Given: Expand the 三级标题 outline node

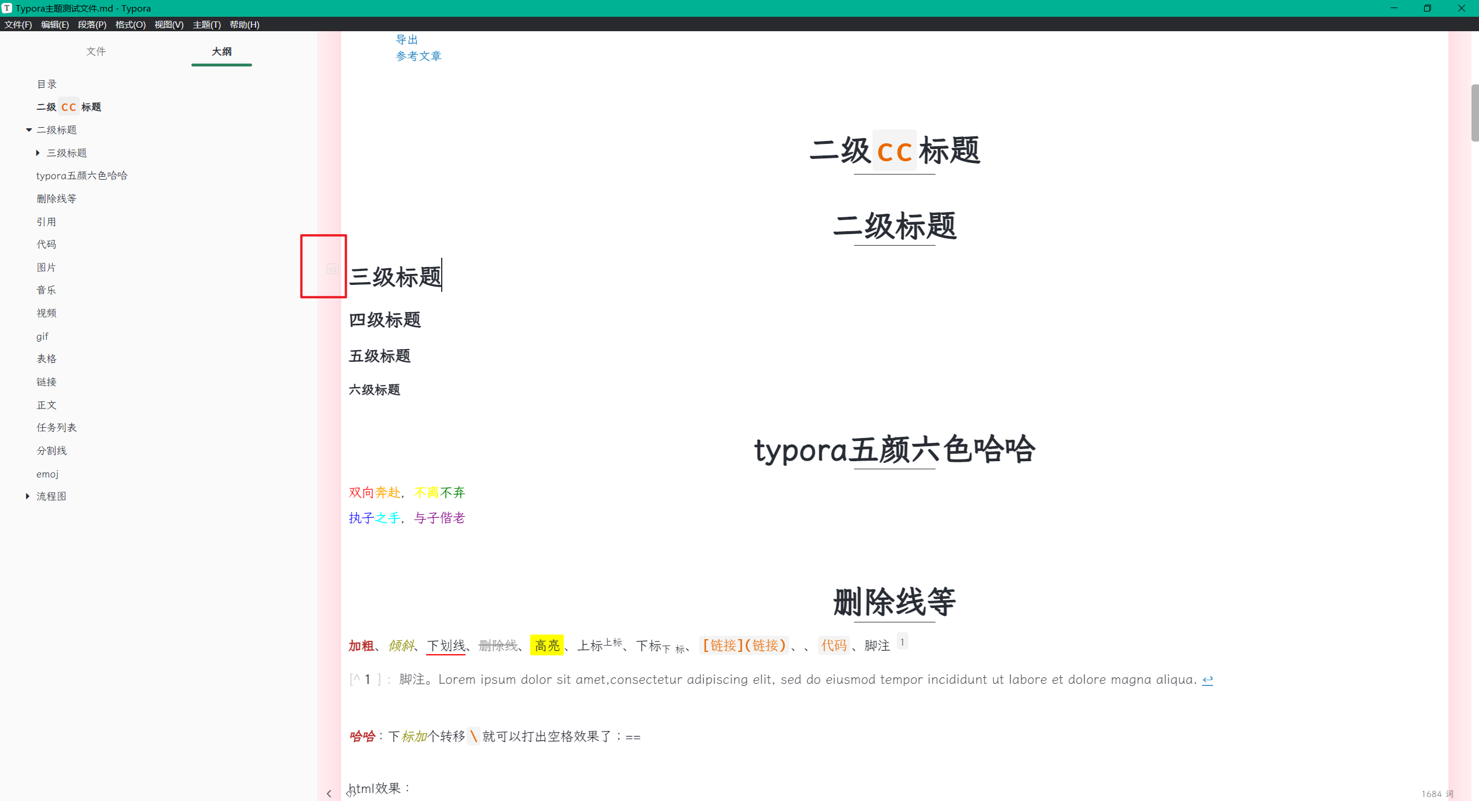Looking at the screenshot, I should coord(38,153).
